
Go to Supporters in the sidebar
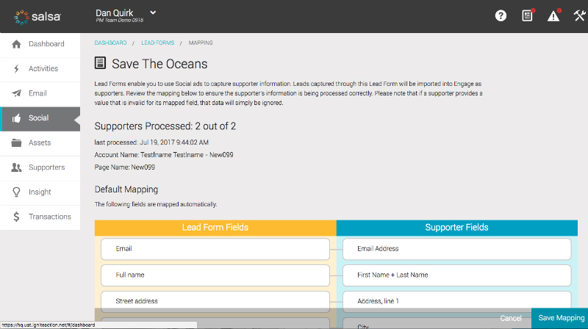point(46,167)
